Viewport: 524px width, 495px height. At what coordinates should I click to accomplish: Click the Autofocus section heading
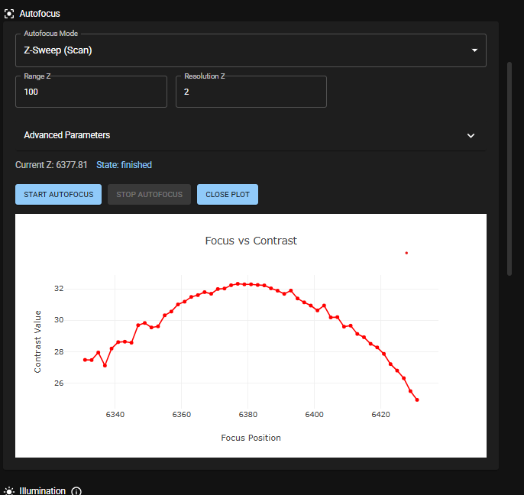point(40,14)
